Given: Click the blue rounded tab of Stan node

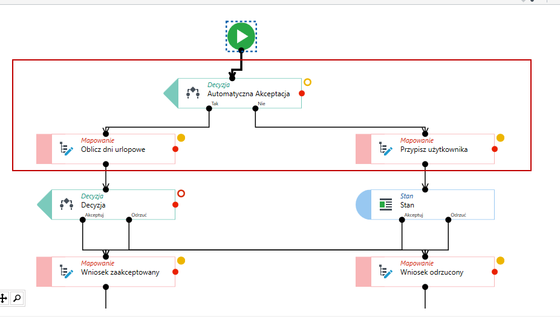Looking at the screenshot, I should pyautogui.click(x=363, y=205).
